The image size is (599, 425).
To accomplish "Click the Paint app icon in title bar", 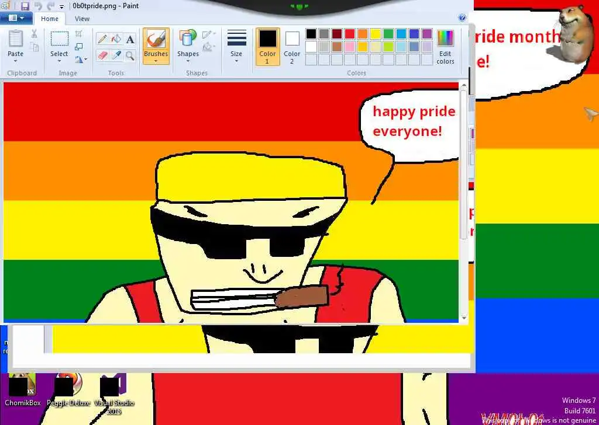I will pyautogui.click(x=5, y=6).
